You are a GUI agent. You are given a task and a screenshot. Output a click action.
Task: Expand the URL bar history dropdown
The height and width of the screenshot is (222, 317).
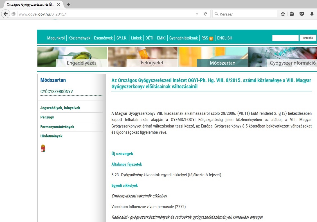point(197,14)
